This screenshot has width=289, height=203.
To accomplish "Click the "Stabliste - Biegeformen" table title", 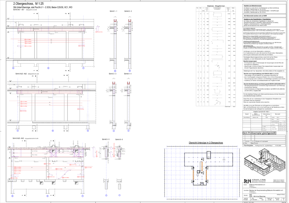I will tap(217, 6).
